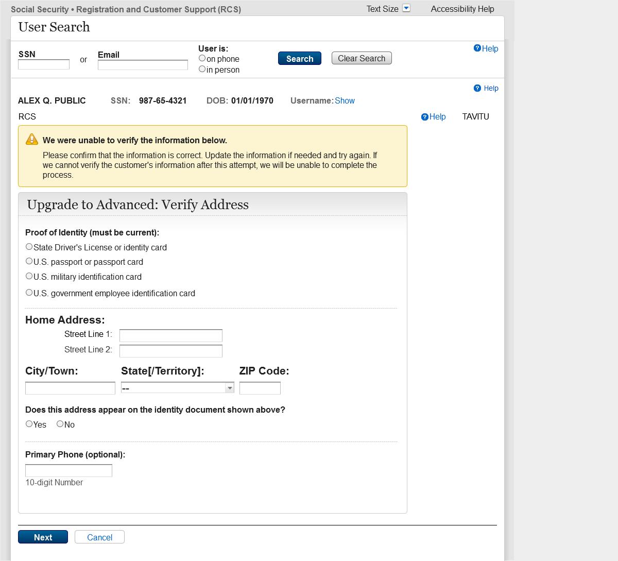The width and height of the screenshot is (618, 561).
Task: Choose State Driver's License or identity card
Action: pos(29,247)
